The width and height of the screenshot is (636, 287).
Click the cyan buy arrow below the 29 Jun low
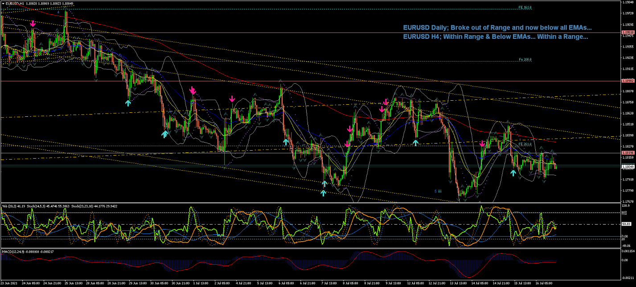[x=128, y=103]
